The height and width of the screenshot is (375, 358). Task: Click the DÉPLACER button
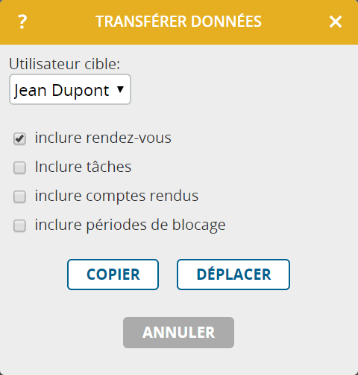coord(233,275)
